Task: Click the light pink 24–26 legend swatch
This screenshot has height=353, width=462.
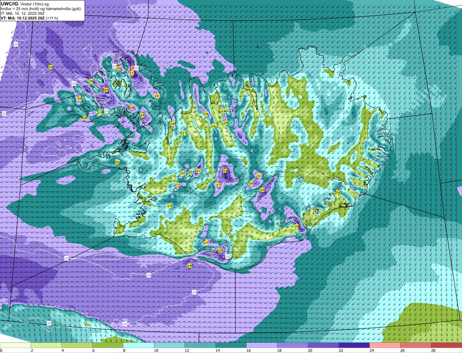Action: (385, 345)
